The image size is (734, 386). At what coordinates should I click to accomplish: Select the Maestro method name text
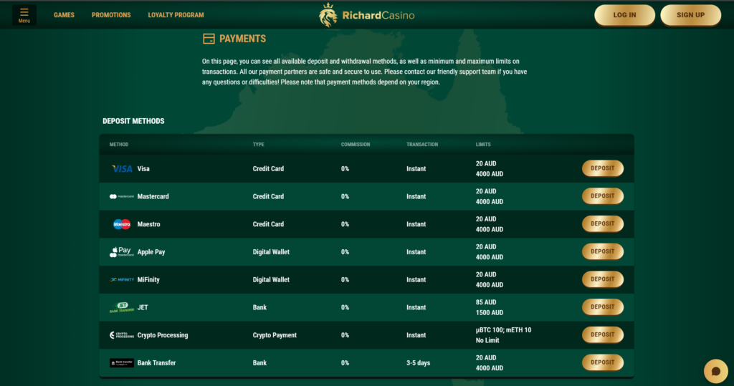pos(148,224)
